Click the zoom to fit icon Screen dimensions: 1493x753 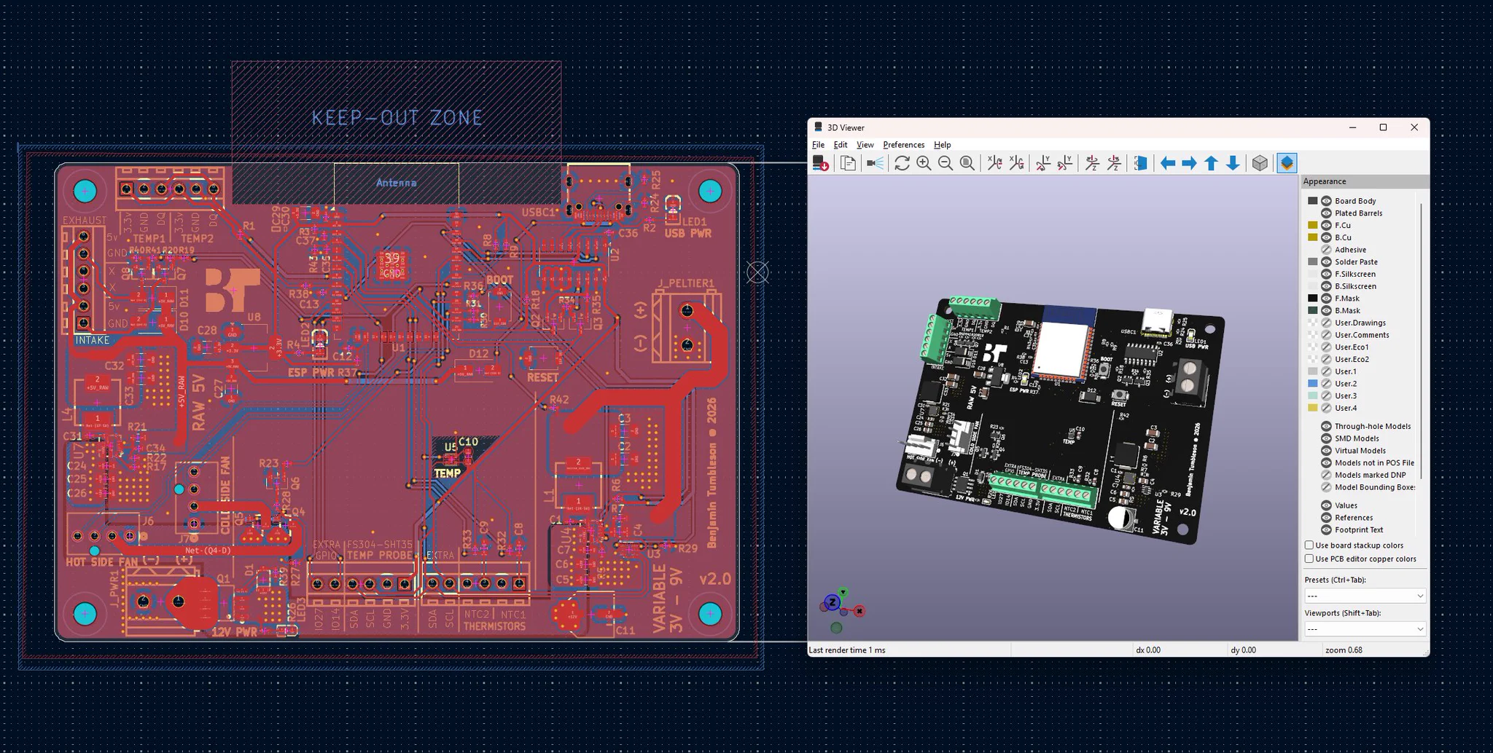point(967,163)
